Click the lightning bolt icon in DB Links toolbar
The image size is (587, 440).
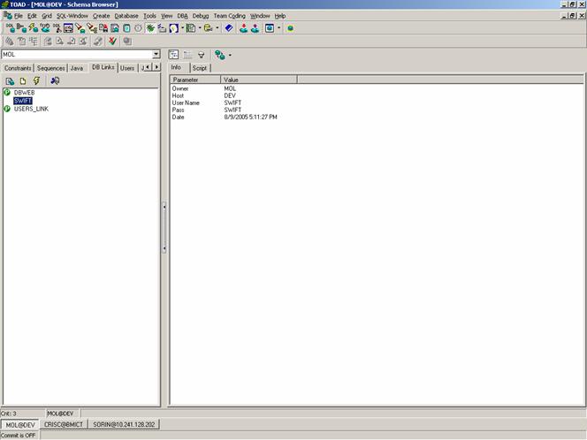point(36,80)
